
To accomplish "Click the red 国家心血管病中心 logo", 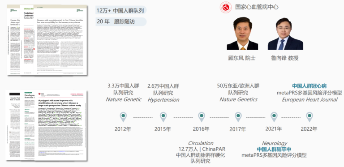I will click(x=226, y=7).
